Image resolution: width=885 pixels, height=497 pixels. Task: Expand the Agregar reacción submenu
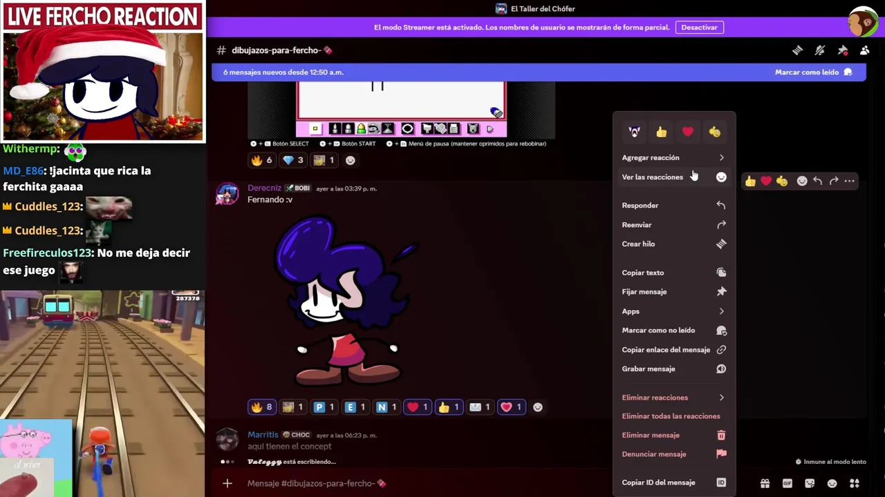tap(674, 157)
